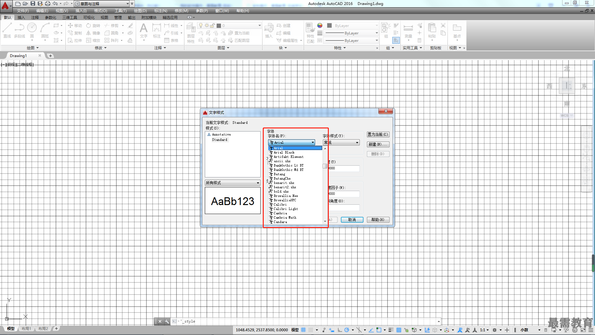Viewport: 595px width, 335px height.
Task: Toggle lineweight display in status bar
Action: 391,330
